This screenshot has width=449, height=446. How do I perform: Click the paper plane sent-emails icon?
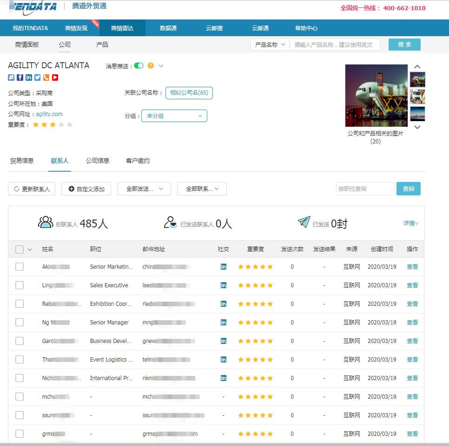click(x=304, y=222)
